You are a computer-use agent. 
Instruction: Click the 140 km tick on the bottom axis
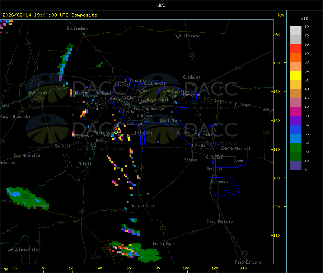click(x=243, y=268)
